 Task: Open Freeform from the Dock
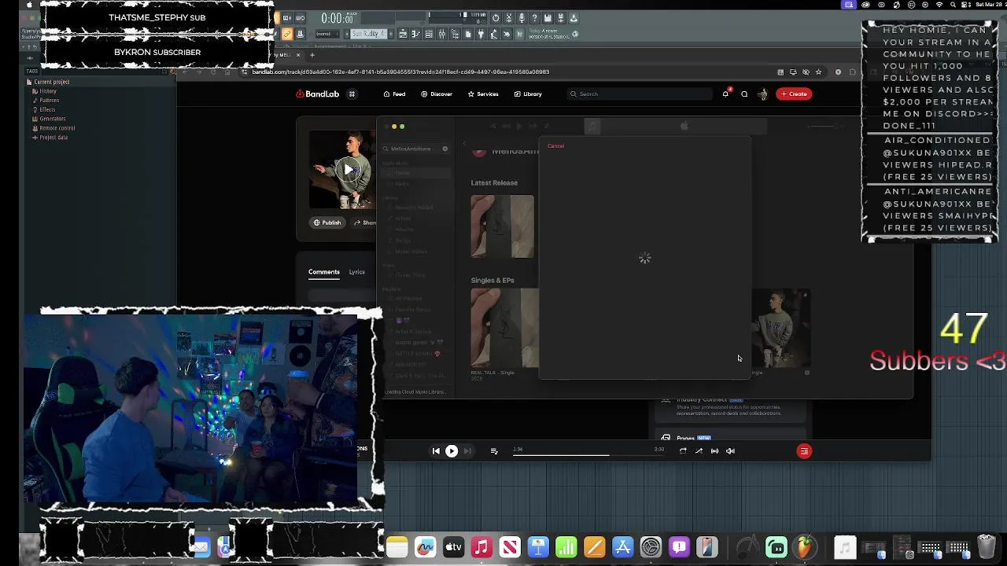click(x=425, y=547)
